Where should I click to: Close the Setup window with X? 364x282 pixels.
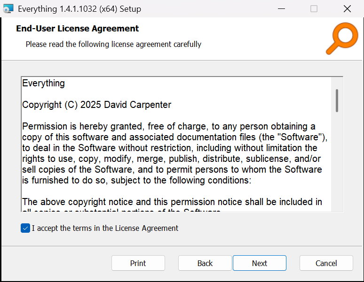tap(347, 9)
